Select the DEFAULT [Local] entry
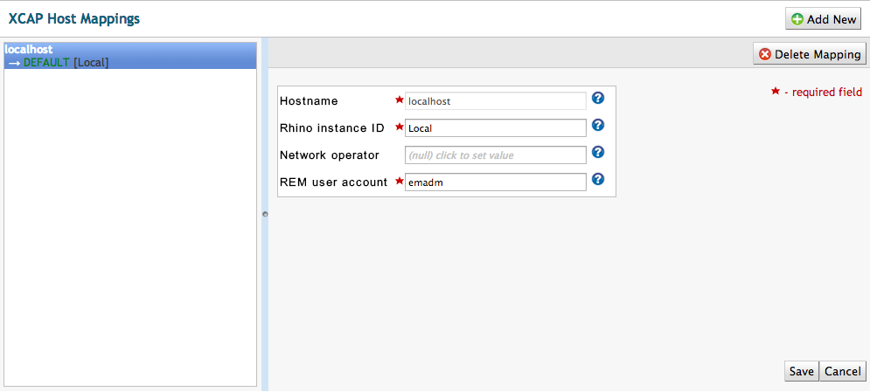 pyautogui.click(x=66, y=63)
